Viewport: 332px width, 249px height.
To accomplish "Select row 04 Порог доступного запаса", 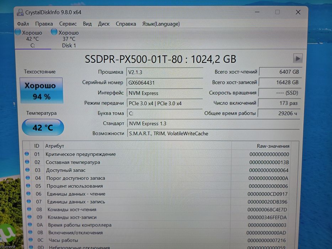I will pyautogui.click(x=157, y=178).
